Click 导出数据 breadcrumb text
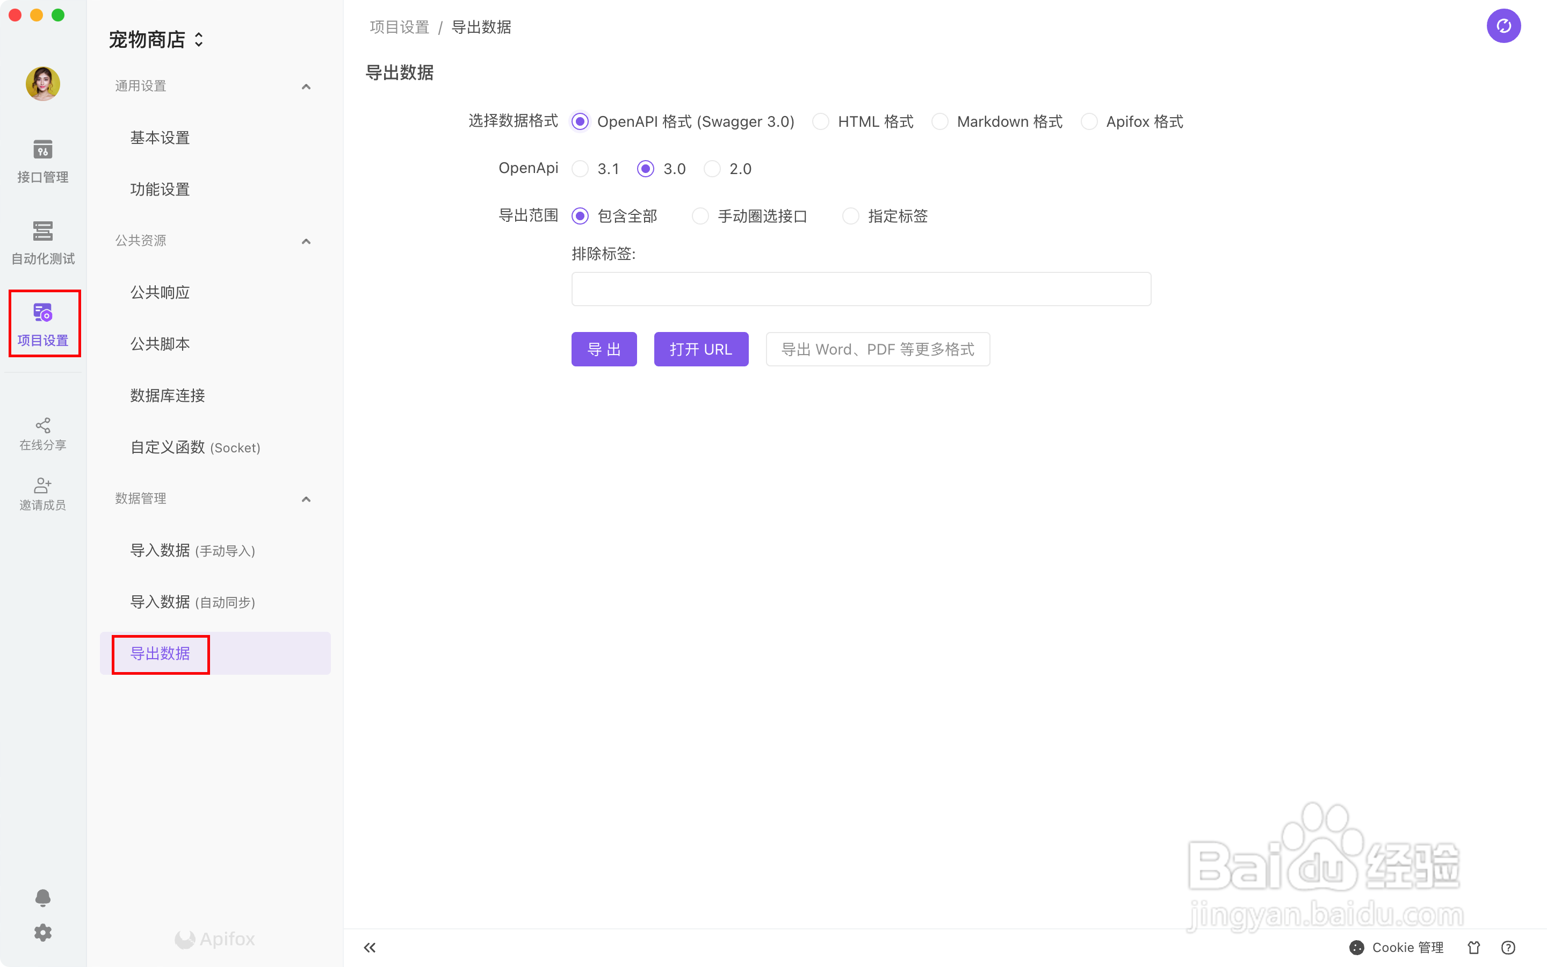1547x967 pixels. tap(481, 27)
